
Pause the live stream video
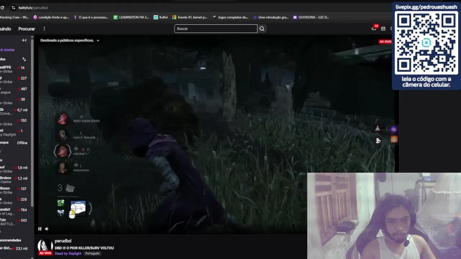(40, 229)
